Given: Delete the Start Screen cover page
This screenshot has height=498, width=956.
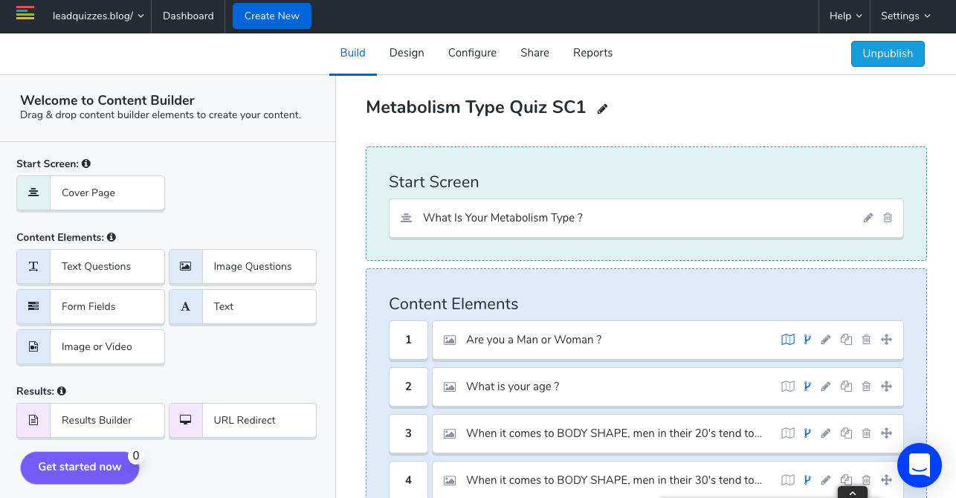Looking at the screenshot, I should pos(888,217).
